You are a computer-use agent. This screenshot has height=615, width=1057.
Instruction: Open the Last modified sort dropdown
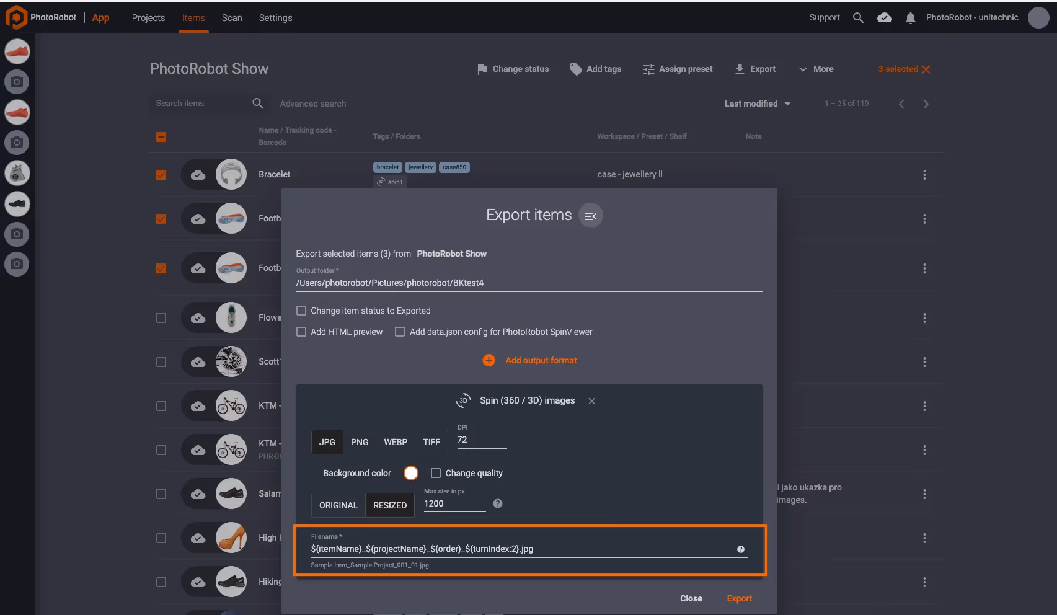[x=758, y=104]
